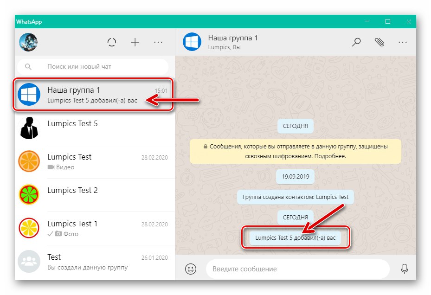431x295 pixels.
Task: Click the Lumpics Test 5 добавил(-а) вас message in the chat
Action: click(295, 238)
